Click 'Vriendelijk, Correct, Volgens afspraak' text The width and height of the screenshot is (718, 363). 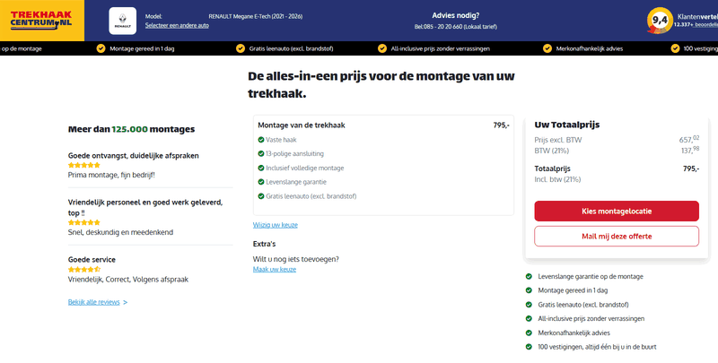[x=128, y=280]
